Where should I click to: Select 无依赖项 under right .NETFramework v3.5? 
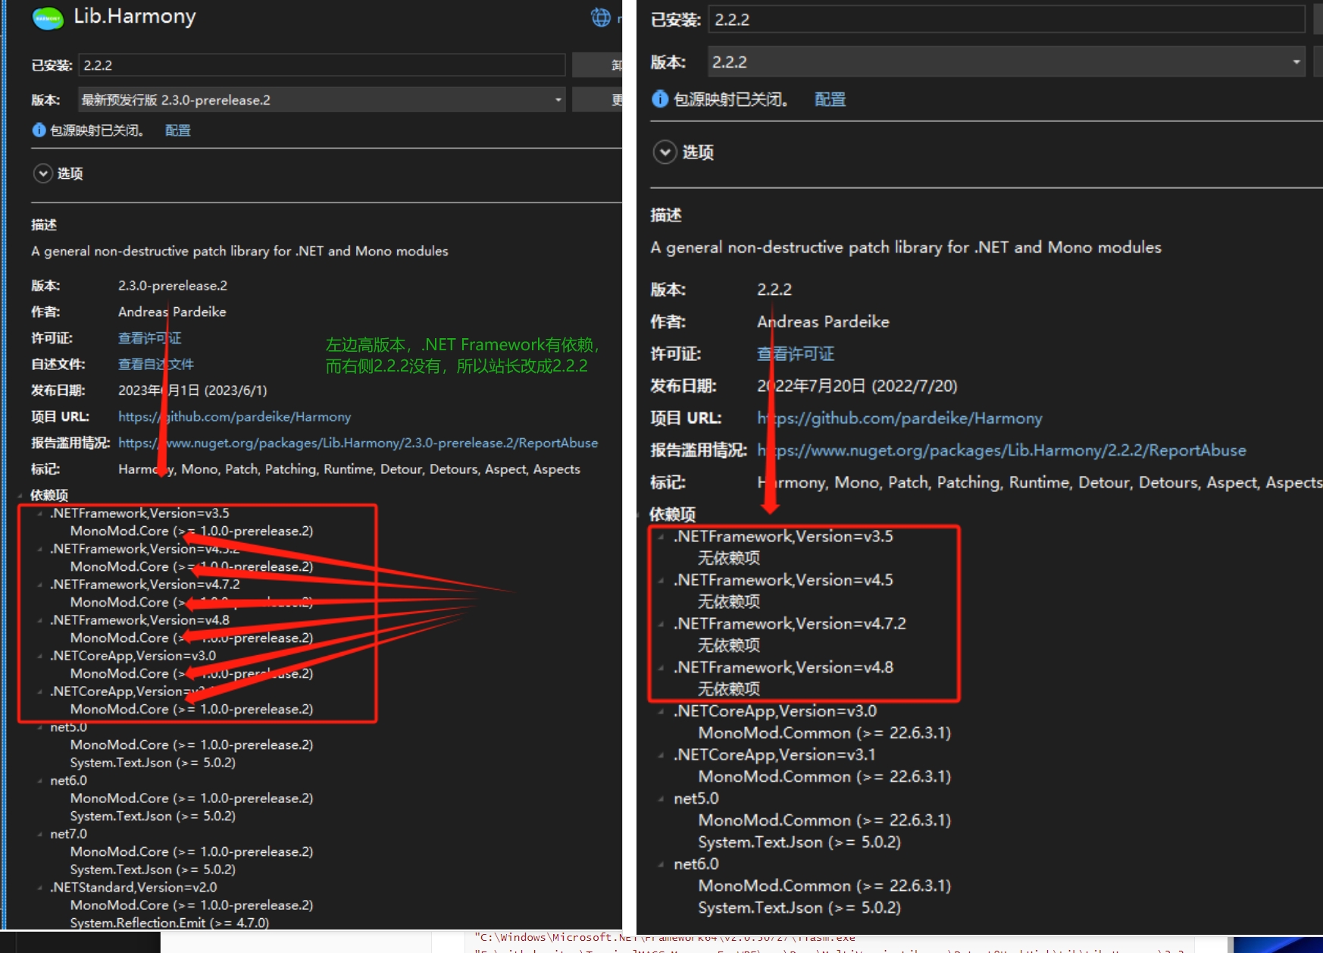point(729,558)
